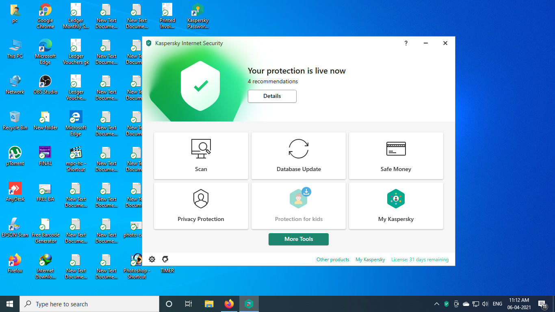Select the This PC desktop icon
The height and width of the screenshot is (312, 555).
pos(15,49)
